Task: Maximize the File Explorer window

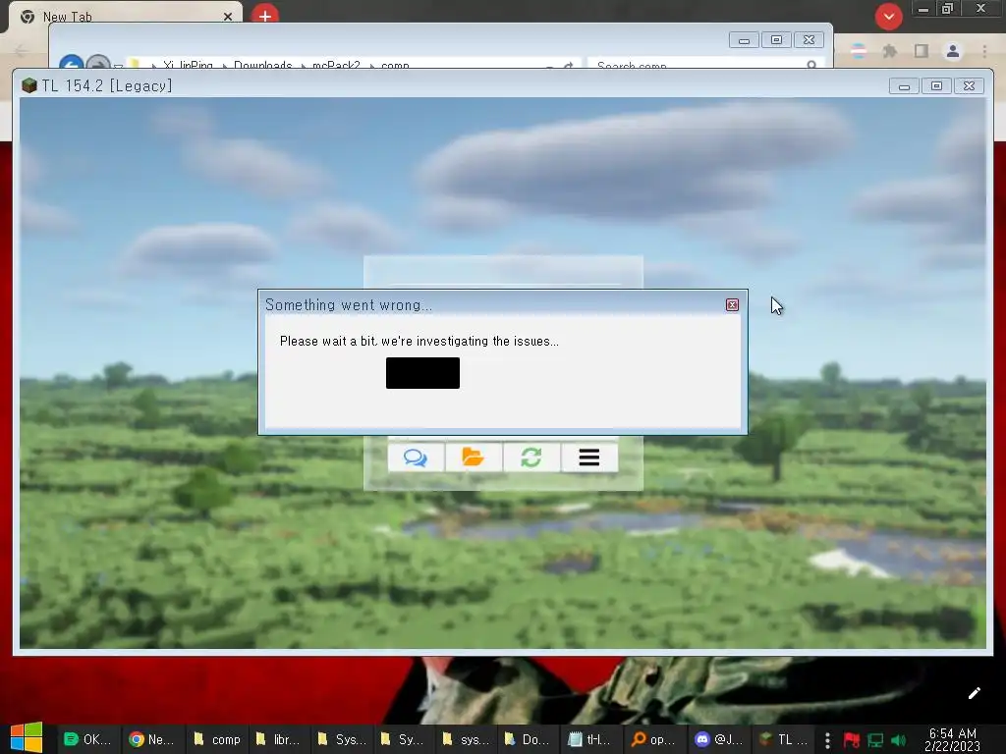Action: click(x=776, y=40)
